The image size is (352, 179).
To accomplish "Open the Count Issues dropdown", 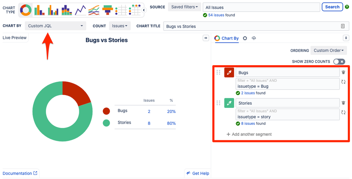I will 120,26.
